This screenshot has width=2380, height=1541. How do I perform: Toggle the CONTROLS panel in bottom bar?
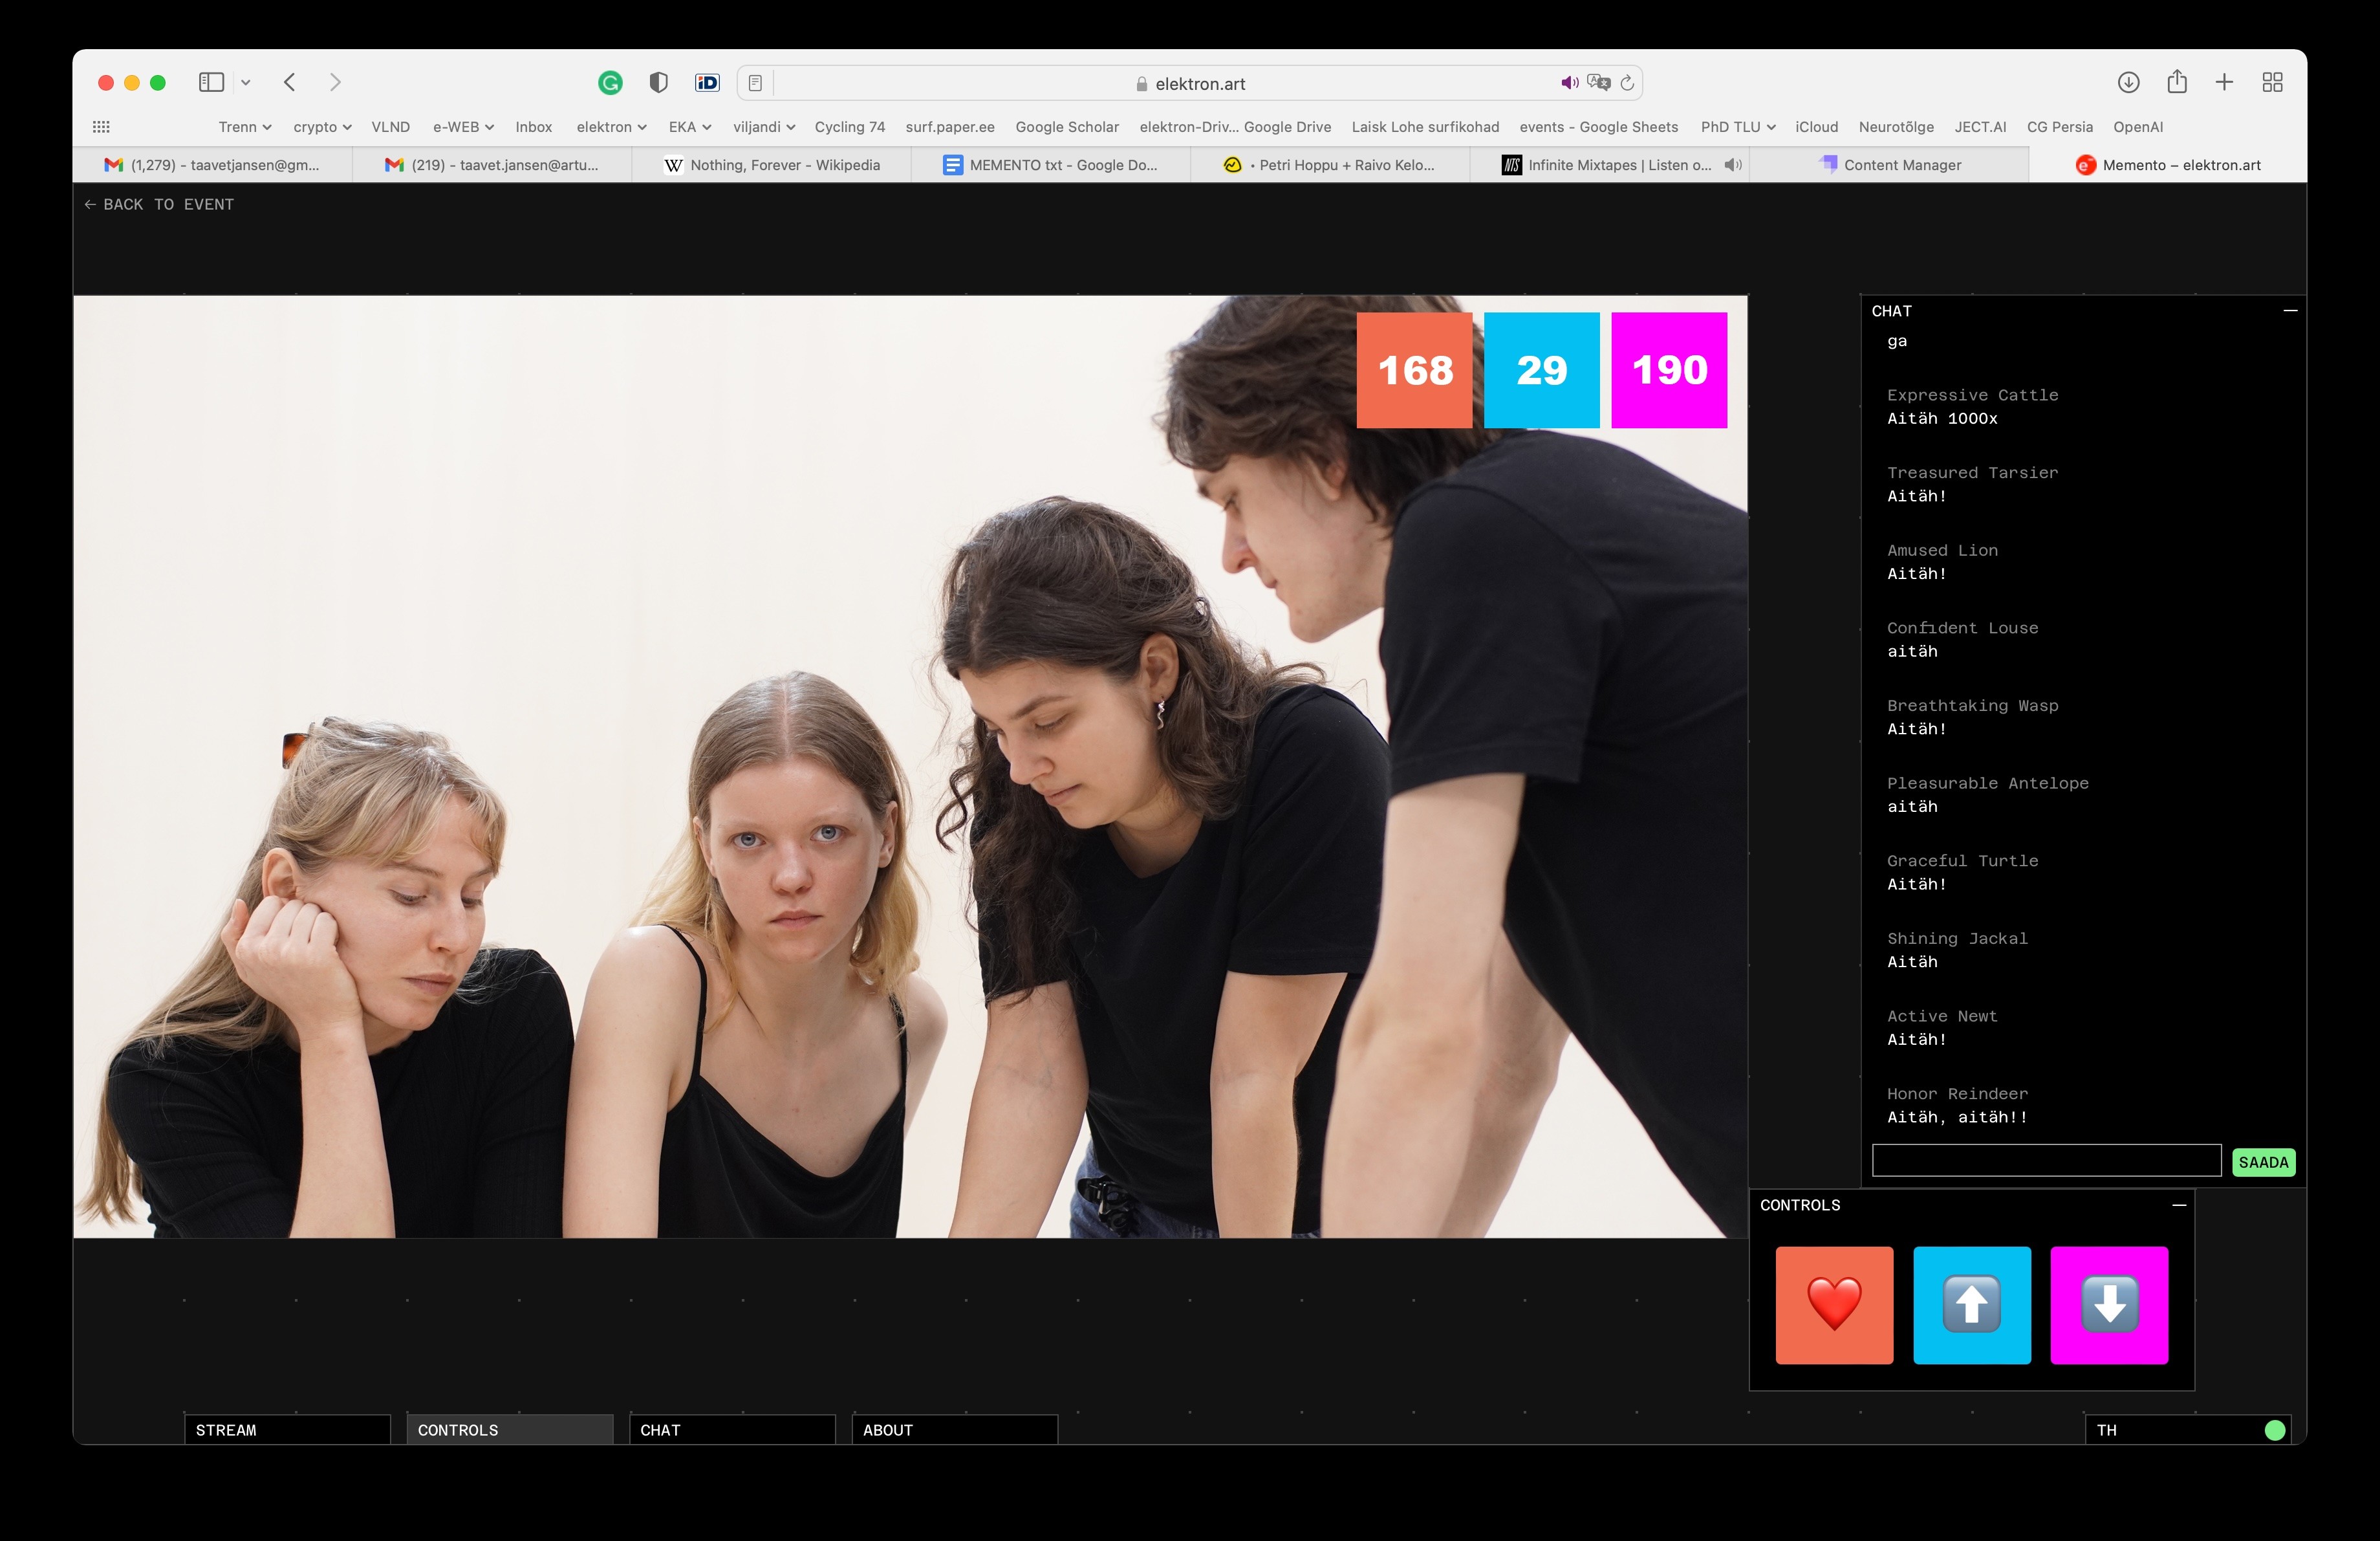pyautogui.click(x=509, y=1429)
